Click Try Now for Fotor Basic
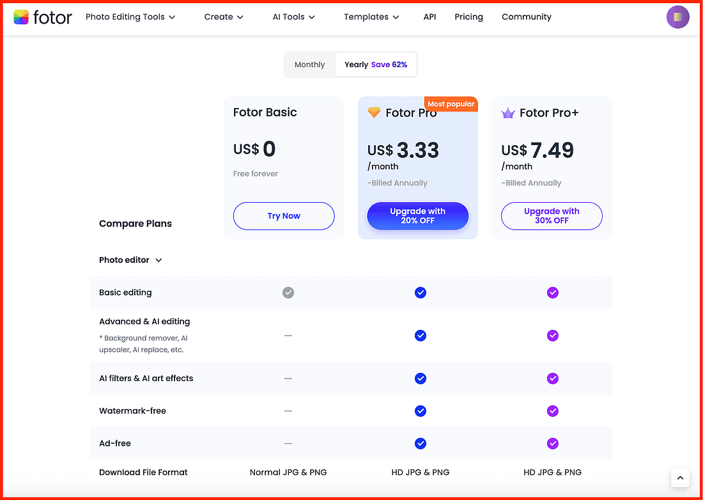703x500 pixels. [284, 216]
